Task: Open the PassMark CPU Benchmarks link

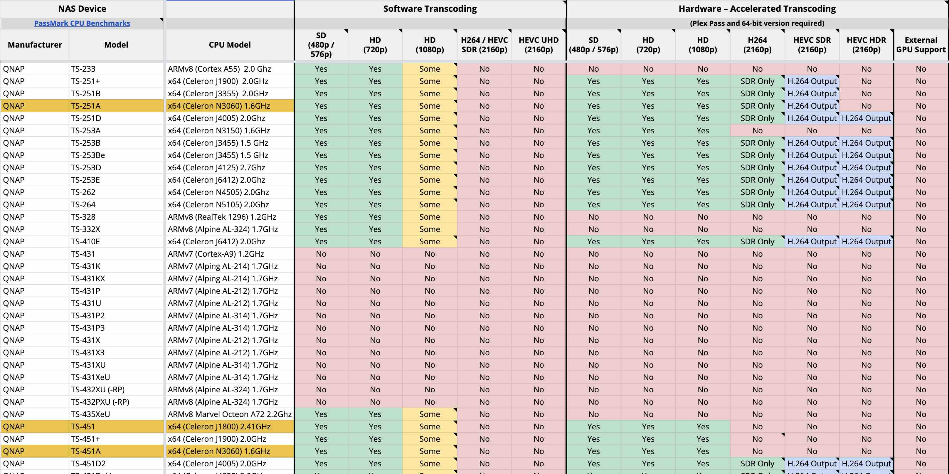Action: 82,23
